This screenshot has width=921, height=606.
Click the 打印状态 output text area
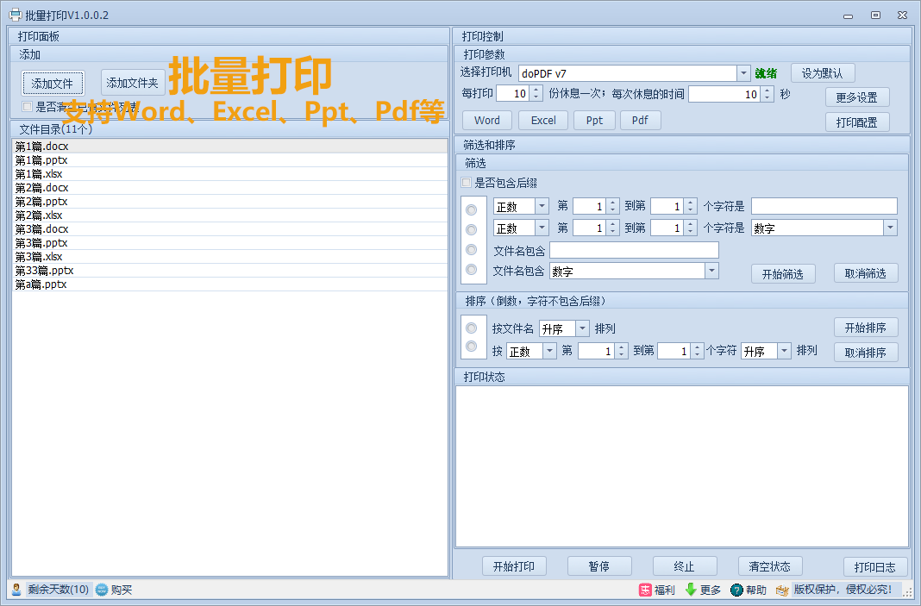click(x=682, y=467)
